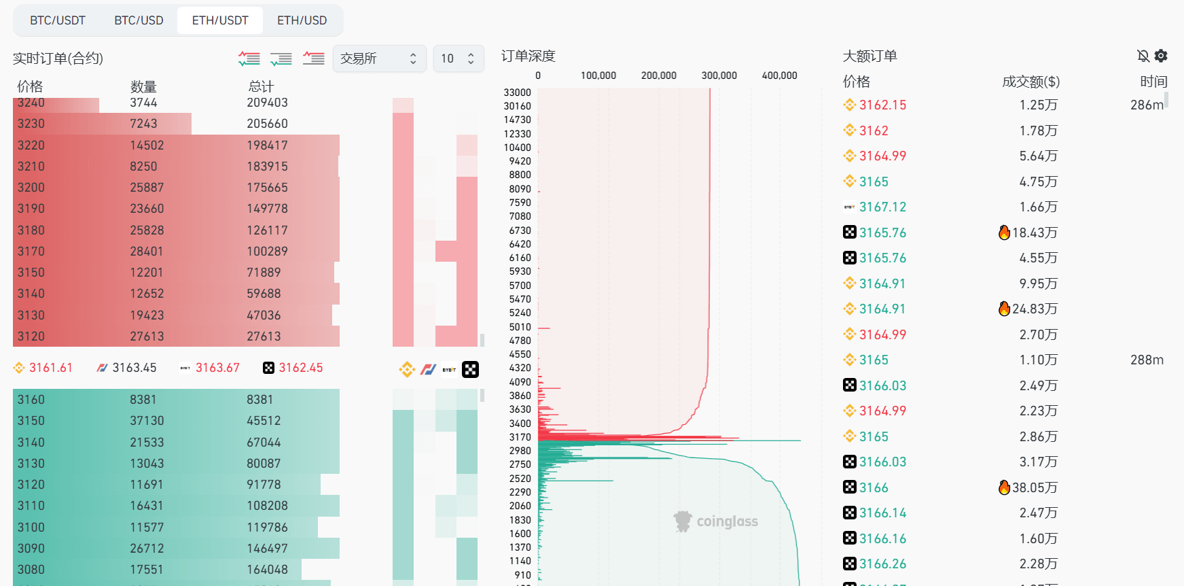
Task: Click OKX icon in 3166.14 large order row
Action: click(x=849, y=513)
